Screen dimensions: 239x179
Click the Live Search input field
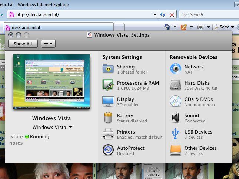click(208, 15)
